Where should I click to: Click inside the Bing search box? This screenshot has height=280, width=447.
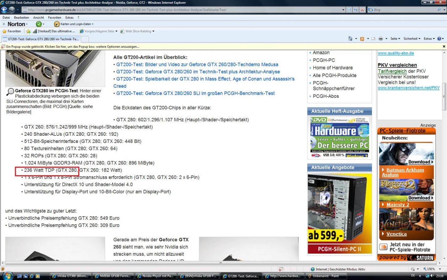point(403,10)
